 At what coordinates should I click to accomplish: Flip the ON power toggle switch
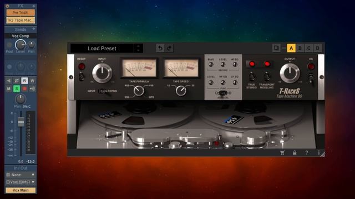[x=311, y=78]
